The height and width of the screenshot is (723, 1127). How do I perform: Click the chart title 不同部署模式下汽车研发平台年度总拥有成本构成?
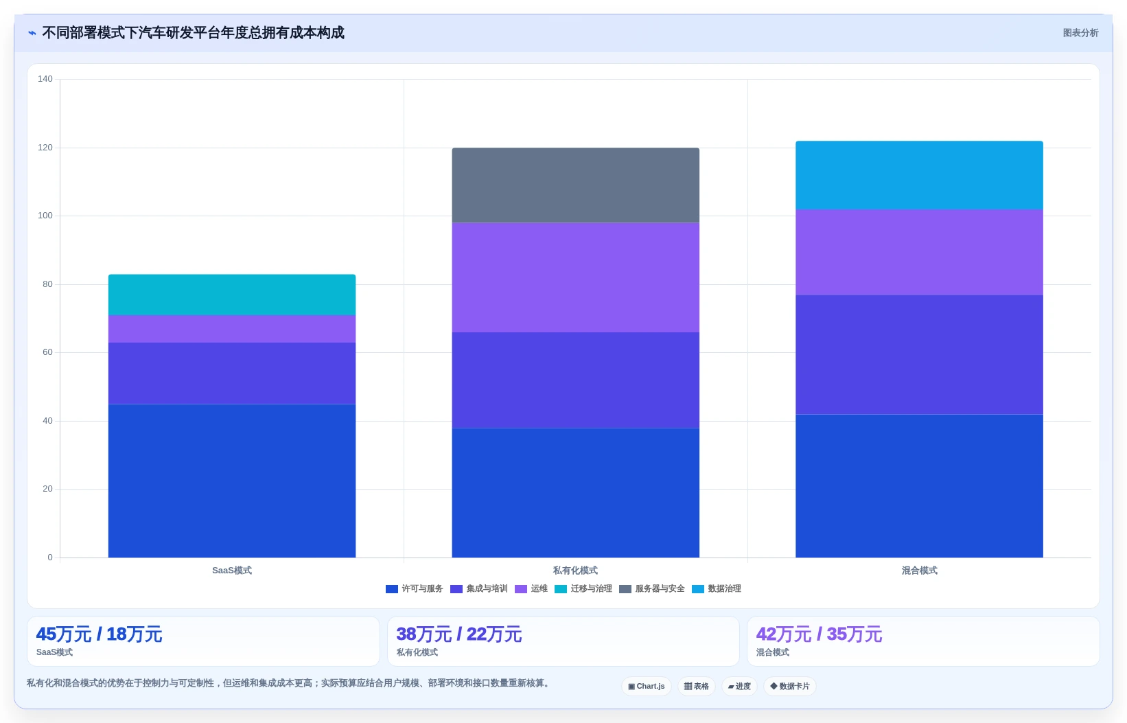tap(194, 33)
